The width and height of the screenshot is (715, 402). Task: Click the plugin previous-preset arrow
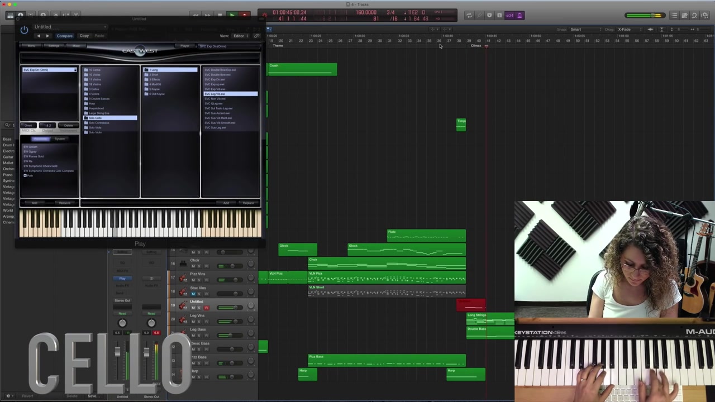(x=38, y=36)
